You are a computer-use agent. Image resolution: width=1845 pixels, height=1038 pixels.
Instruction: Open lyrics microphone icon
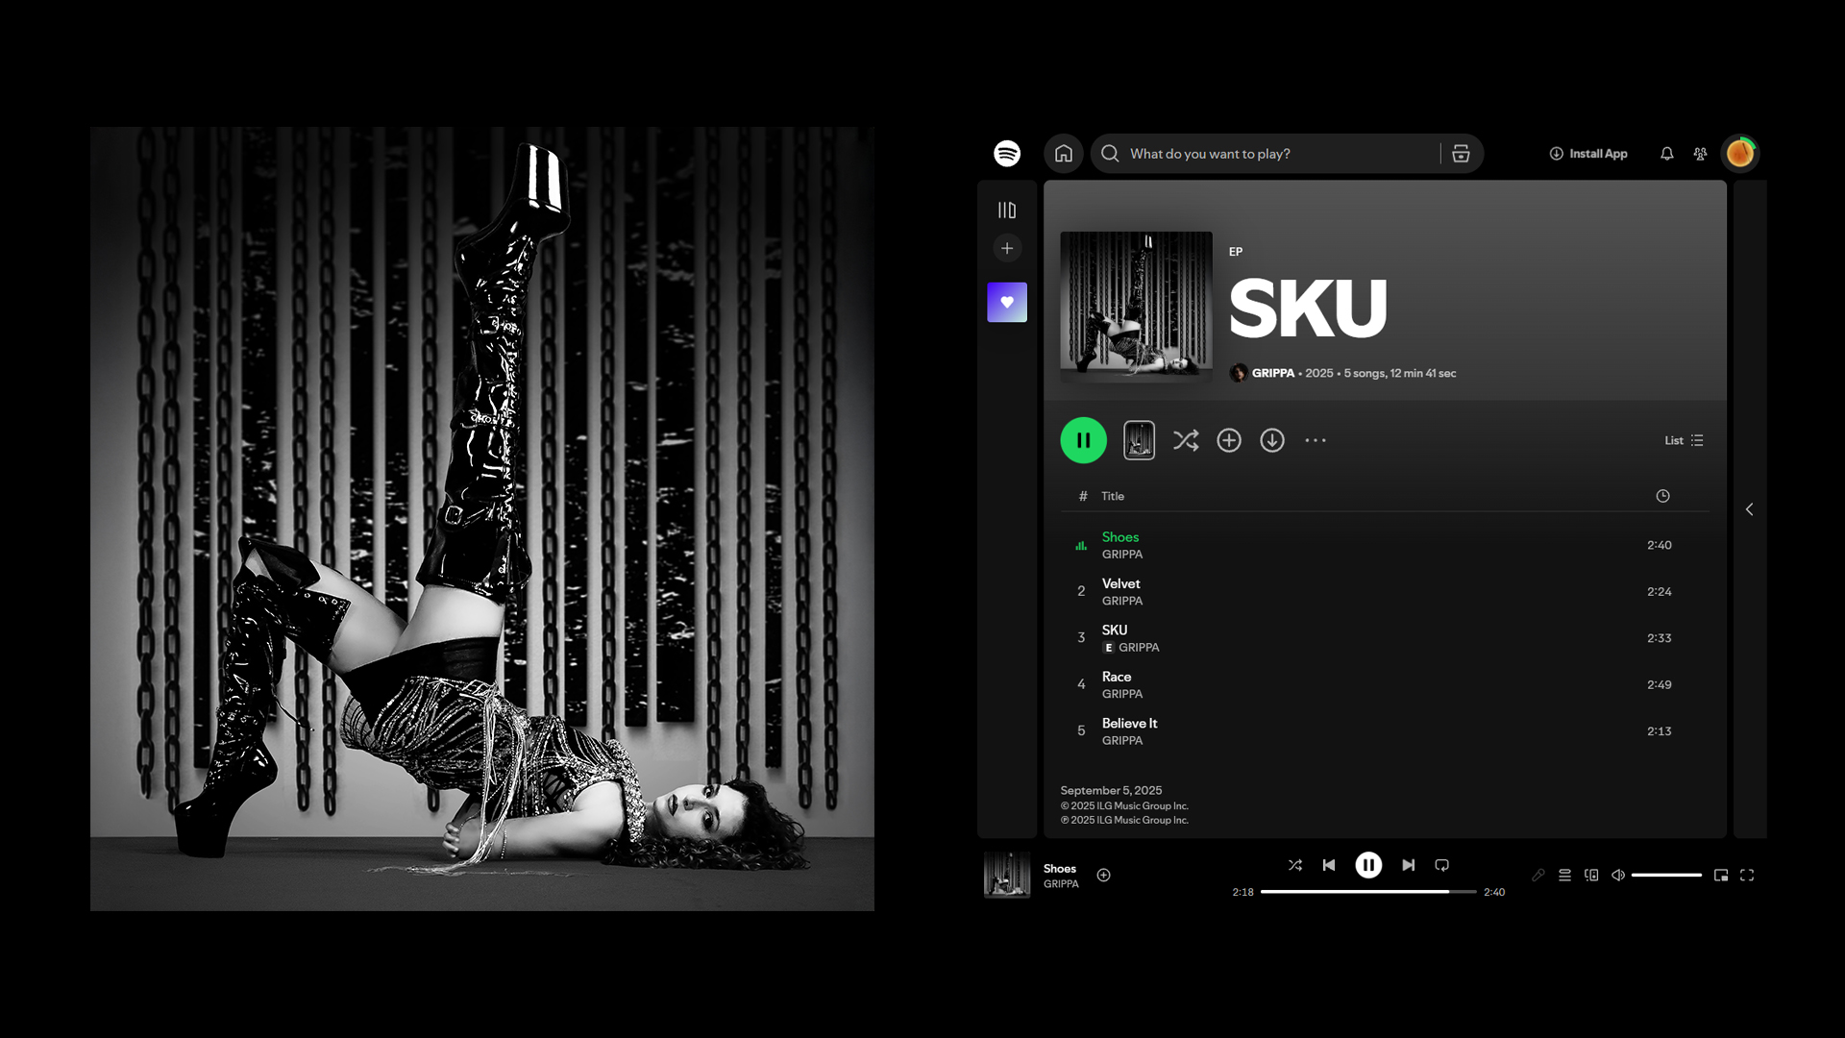point(1537,875)
